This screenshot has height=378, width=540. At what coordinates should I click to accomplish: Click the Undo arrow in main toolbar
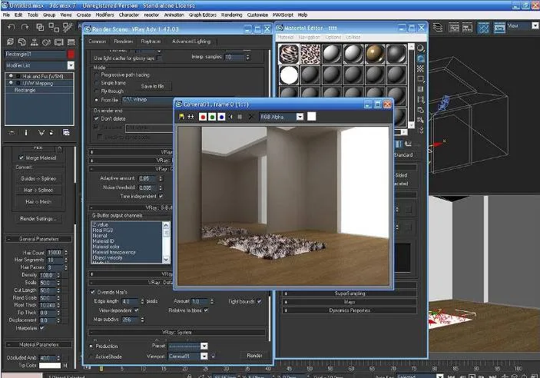tap(11, 27)
